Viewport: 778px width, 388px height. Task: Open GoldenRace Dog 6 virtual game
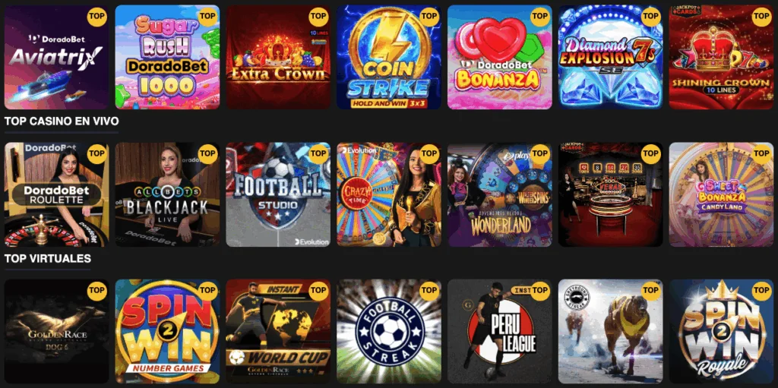[56, 332]
